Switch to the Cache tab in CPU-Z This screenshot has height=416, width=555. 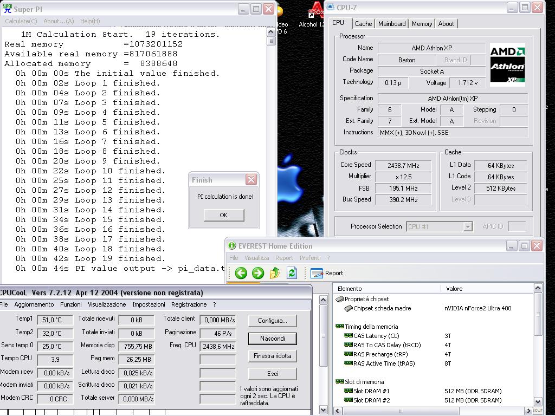[364, 24]
